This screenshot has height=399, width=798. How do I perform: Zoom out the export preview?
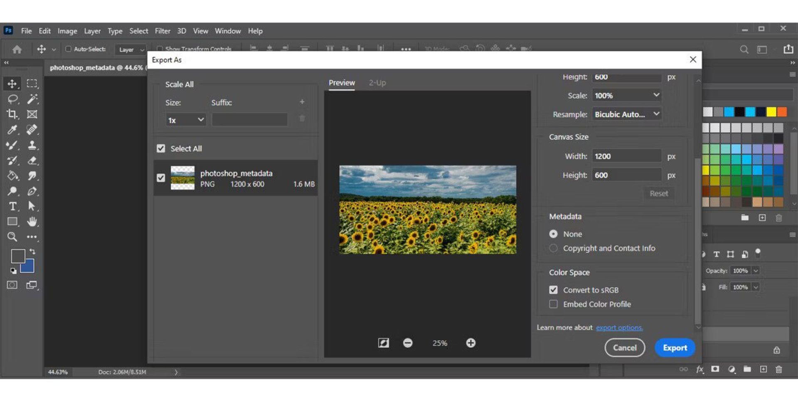tap(408, 343)
